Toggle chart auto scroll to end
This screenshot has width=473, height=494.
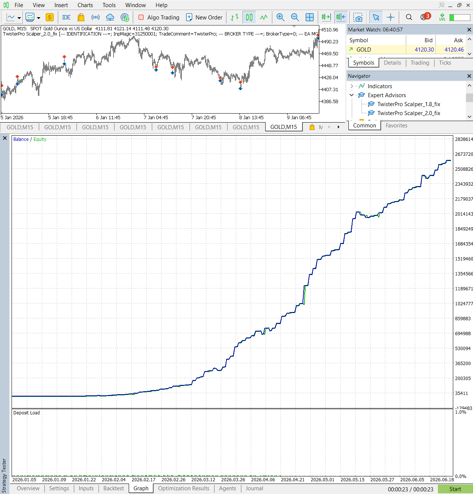(326, 17)
